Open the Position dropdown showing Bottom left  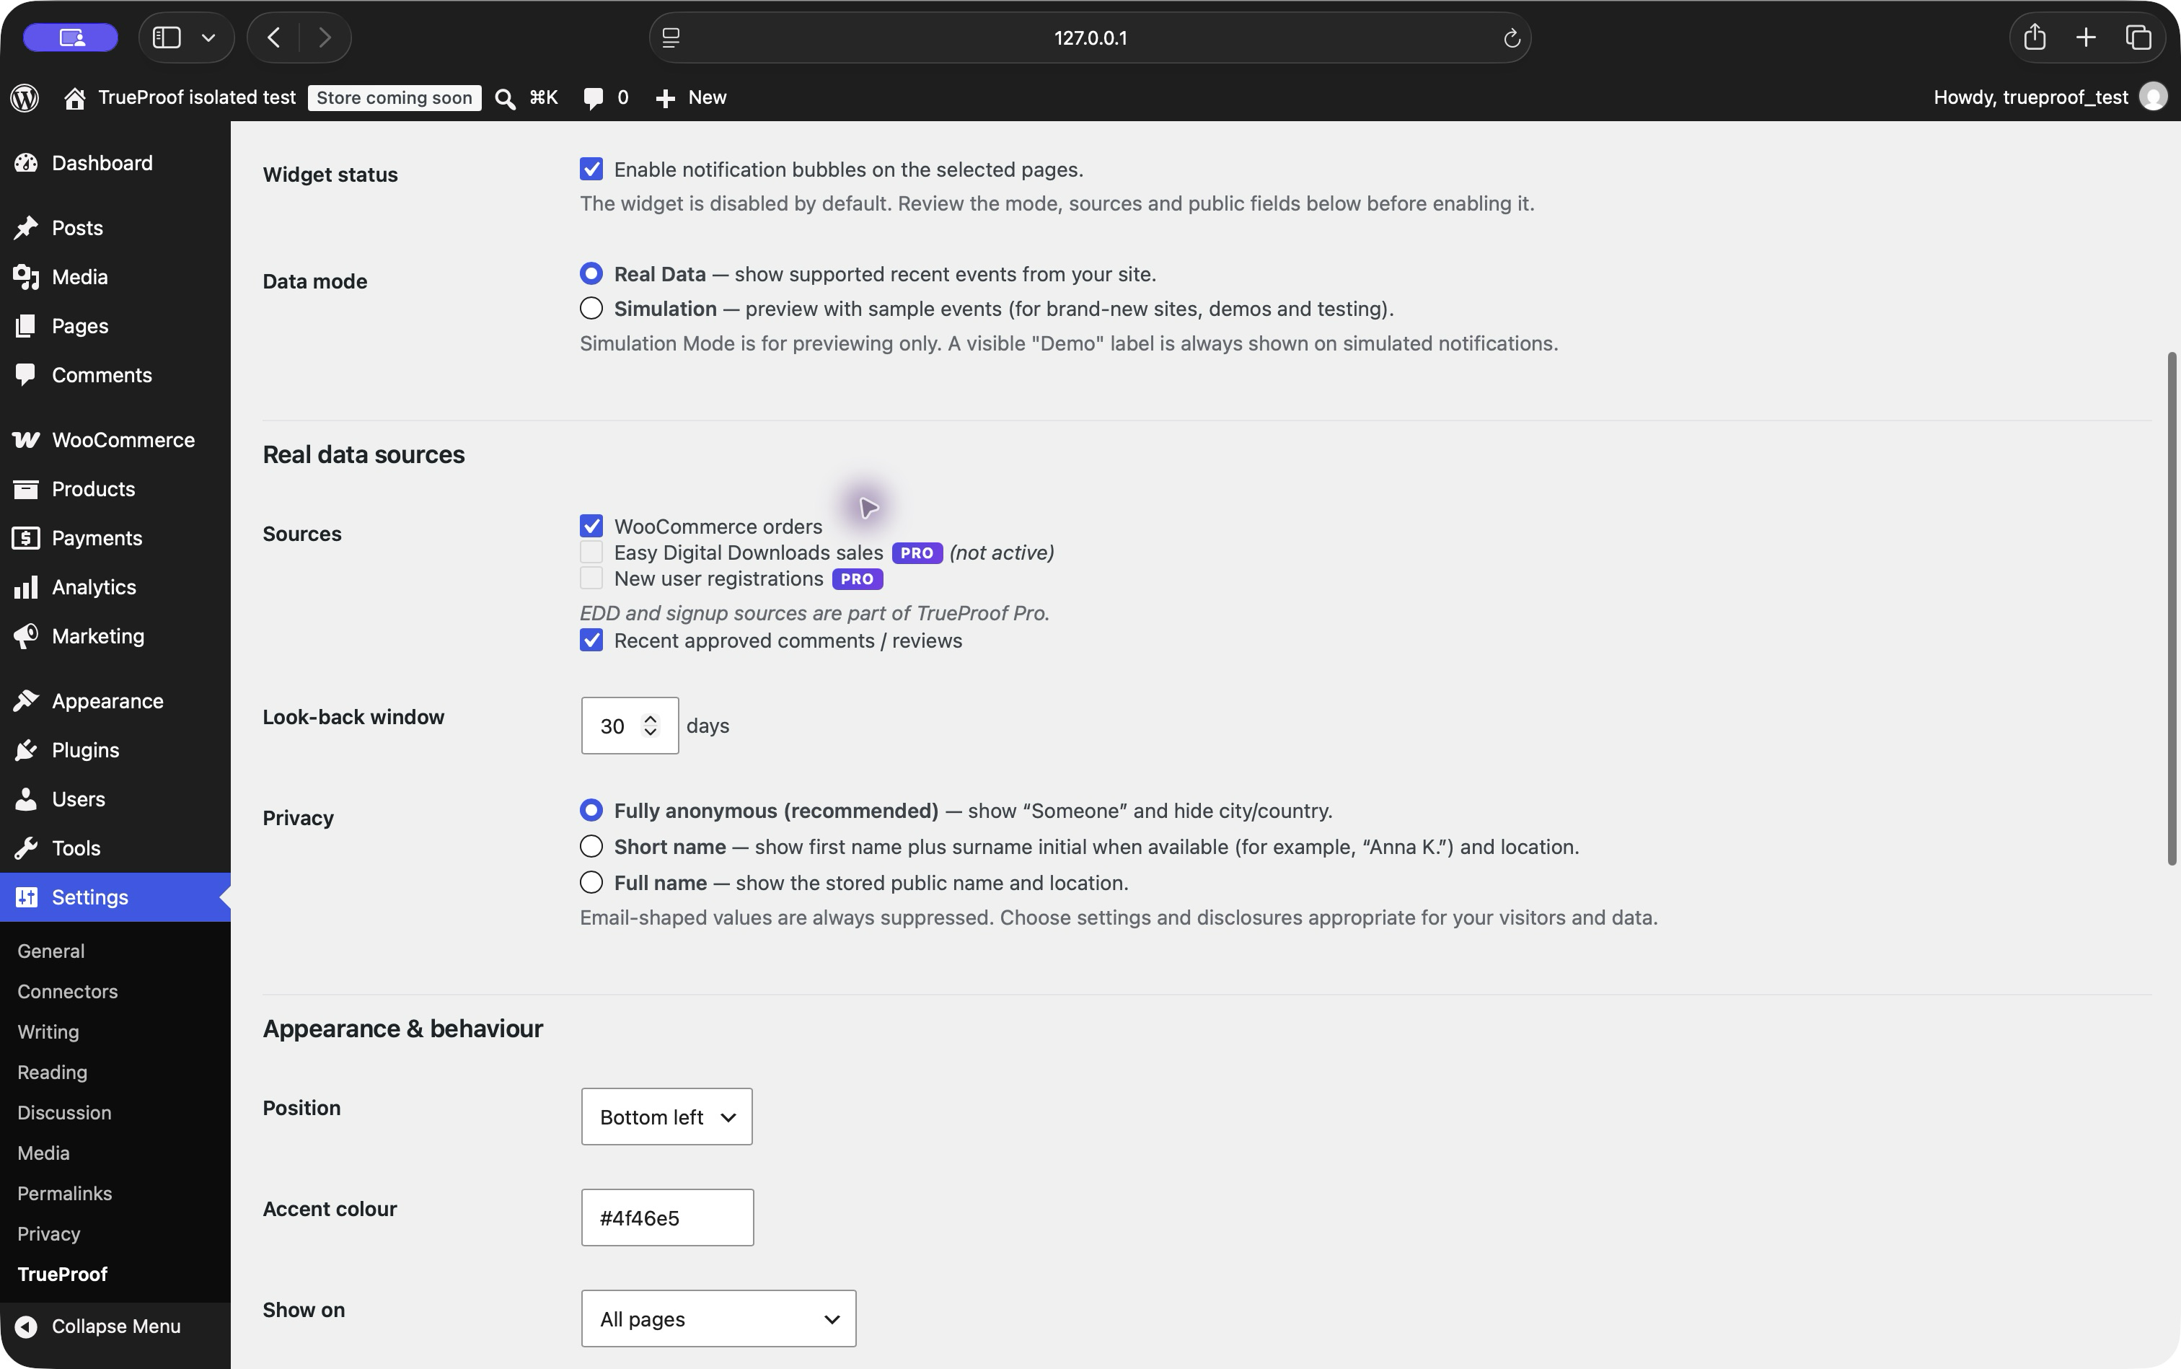[666, 1117]
